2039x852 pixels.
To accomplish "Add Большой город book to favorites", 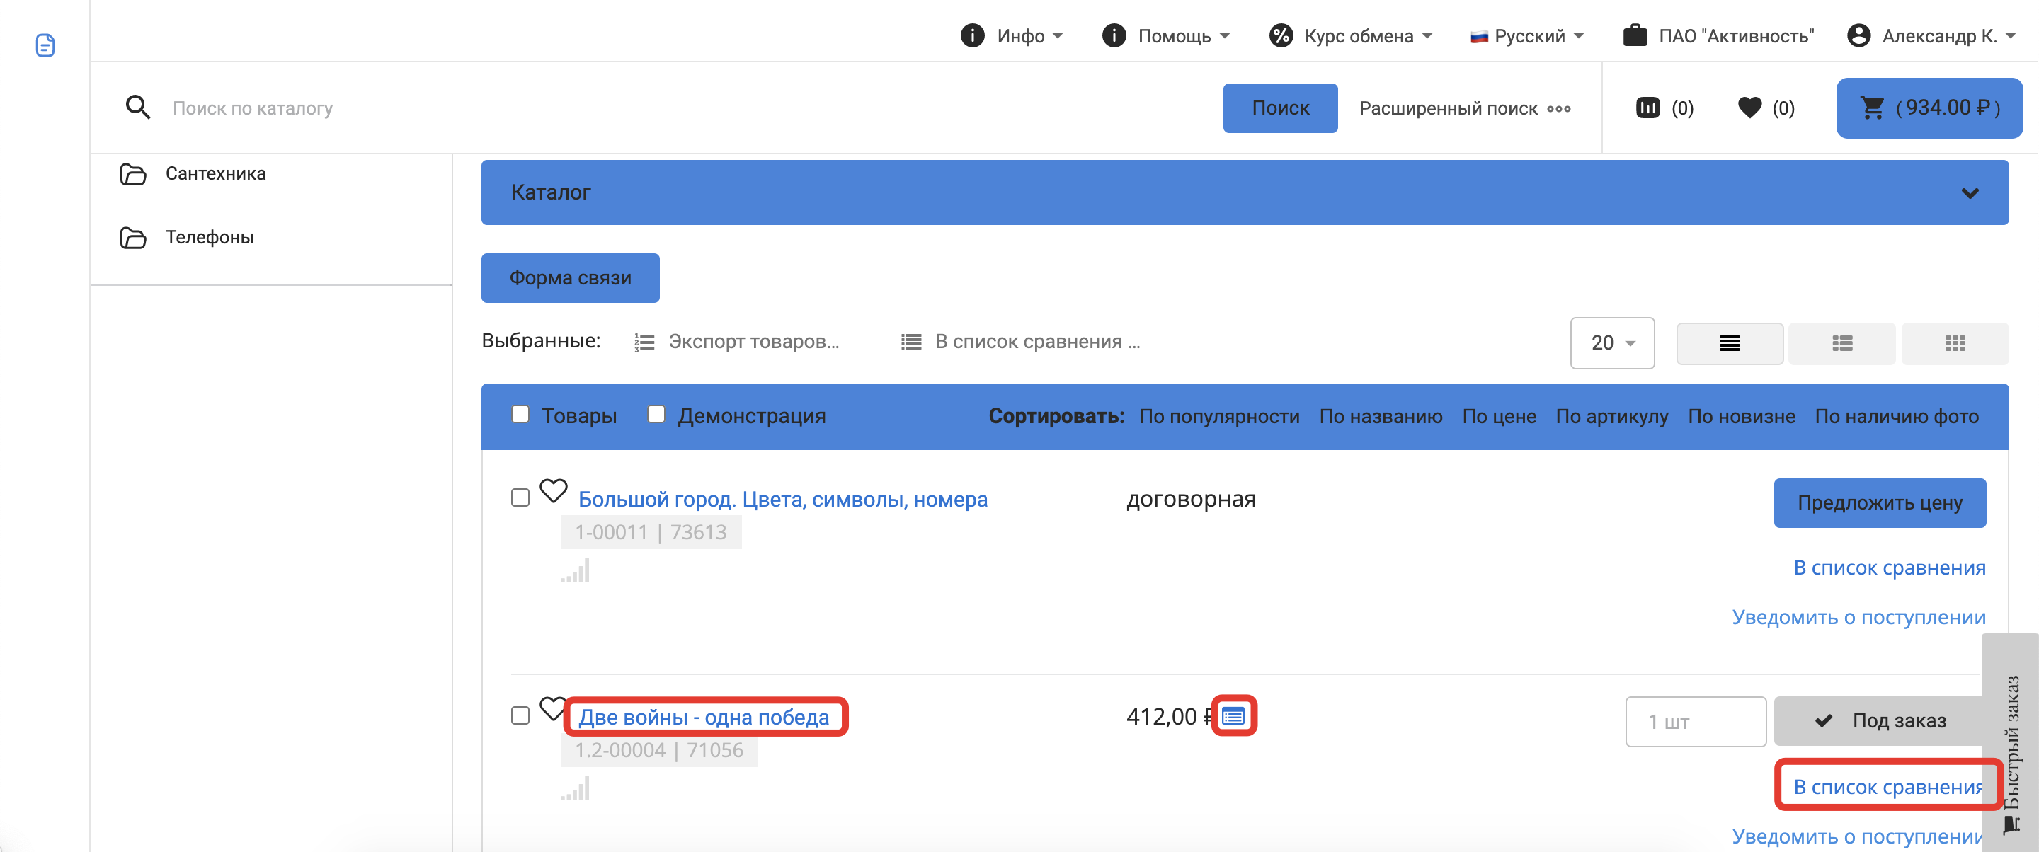I will pos(553,490).
